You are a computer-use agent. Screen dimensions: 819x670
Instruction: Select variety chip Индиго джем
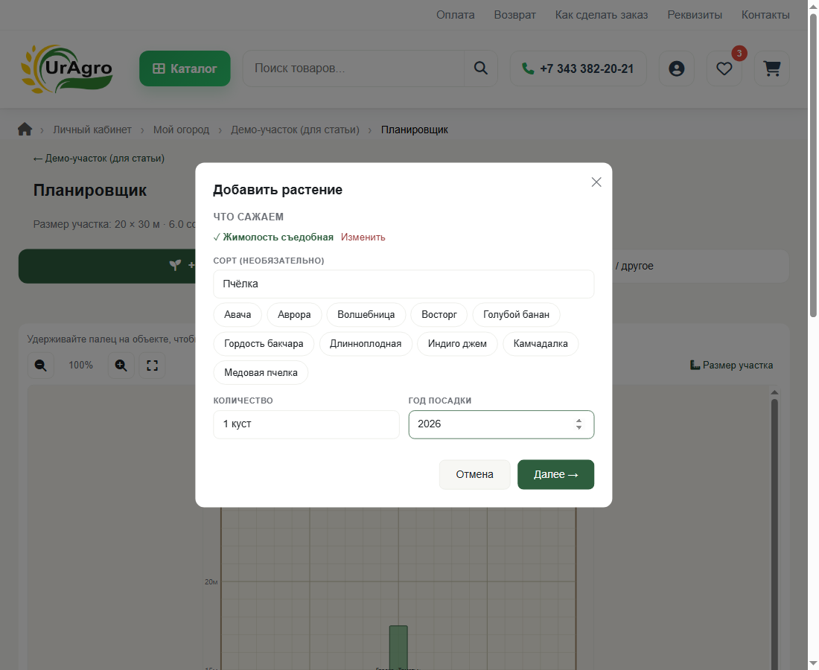tap(457, 344)
